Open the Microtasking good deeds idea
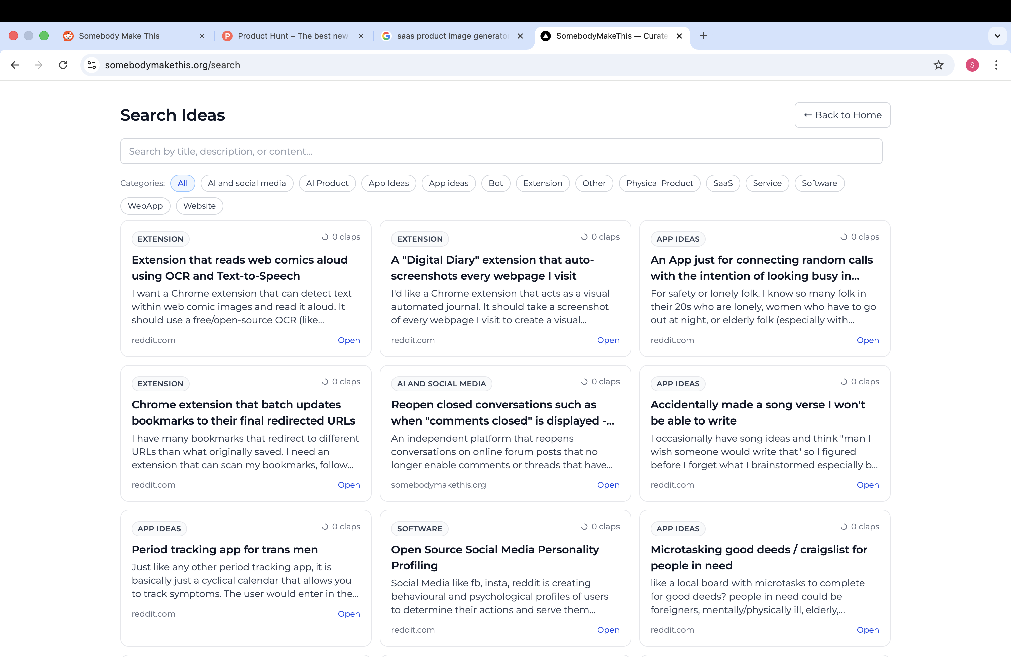 (867, 630)
